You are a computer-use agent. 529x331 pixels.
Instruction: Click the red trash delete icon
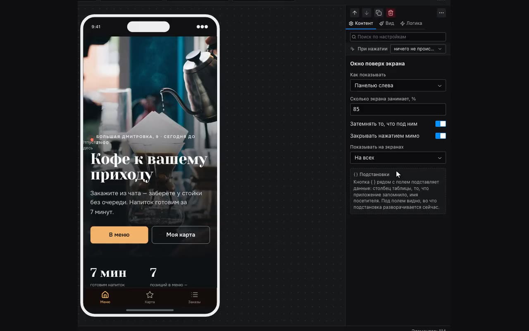click(x=391, y=13)
